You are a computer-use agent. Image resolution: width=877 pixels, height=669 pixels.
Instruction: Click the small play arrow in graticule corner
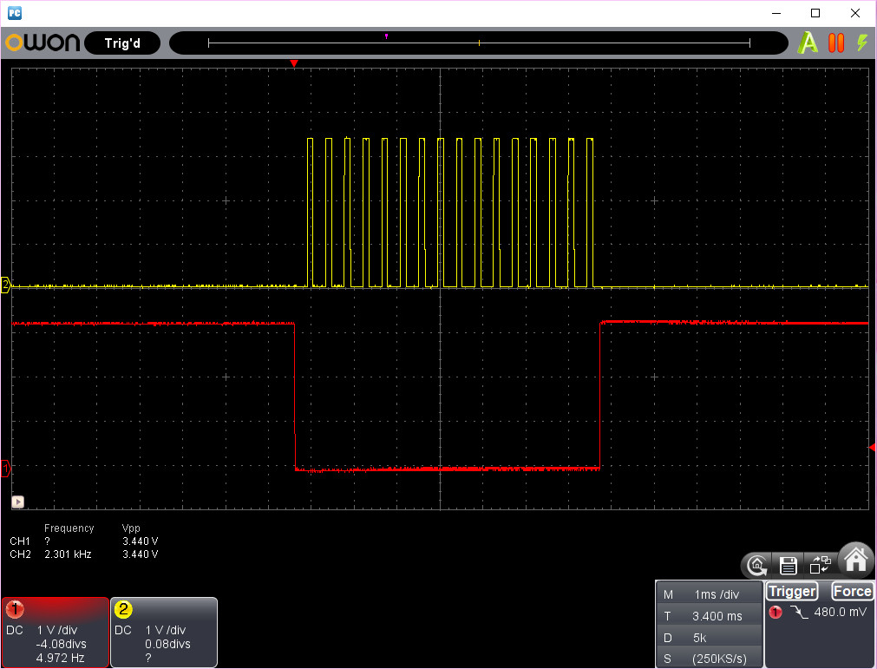(x=17, y=502)
